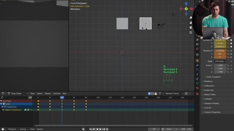Open the dope sheet Marker menu
Viewport: 234px width, 131px height.
point(48,94)
